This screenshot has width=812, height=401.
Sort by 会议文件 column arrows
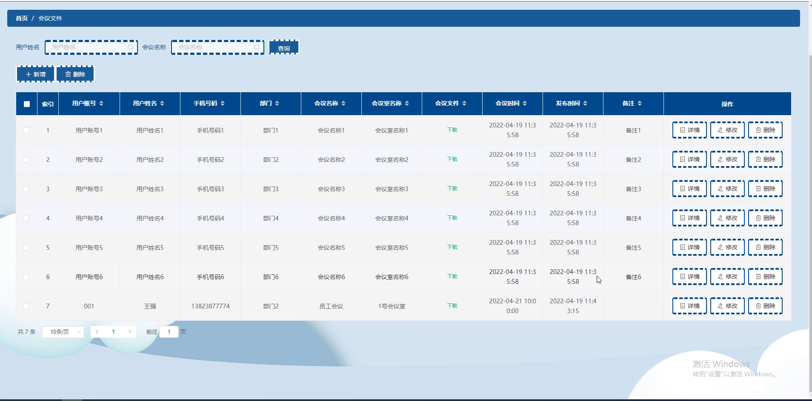pyautogui.click(x=464, y=103)
